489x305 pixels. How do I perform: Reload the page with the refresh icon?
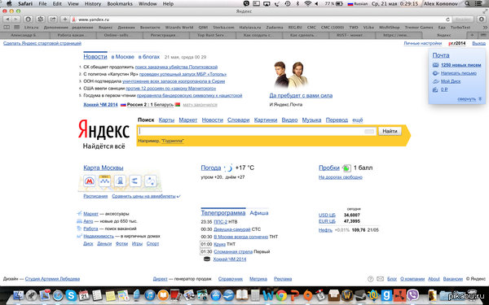point(447,20)
